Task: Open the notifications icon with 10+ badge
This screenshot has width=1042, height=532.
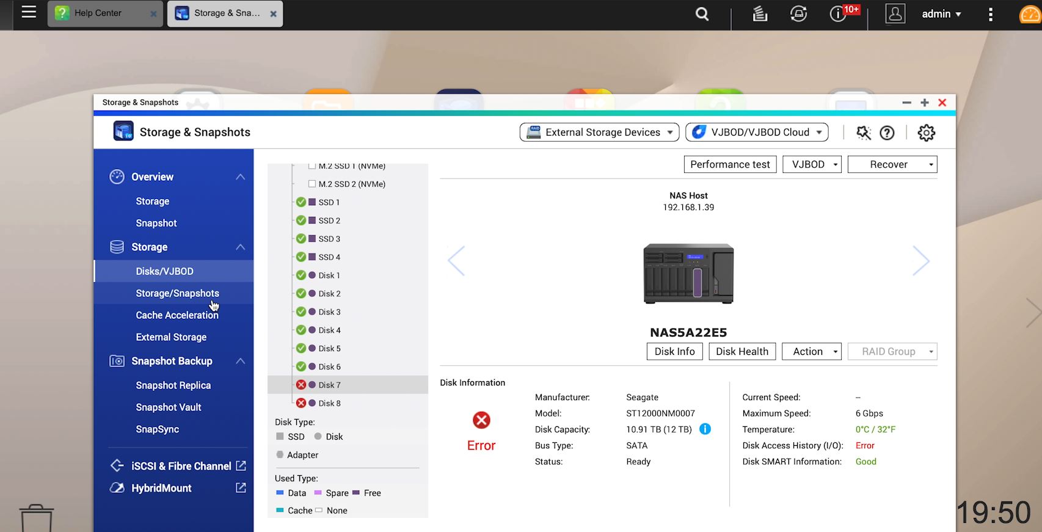Action: tap(838, 14)
